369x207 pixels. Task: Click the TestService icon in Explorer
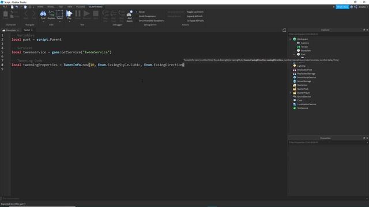tap(295, 108)
